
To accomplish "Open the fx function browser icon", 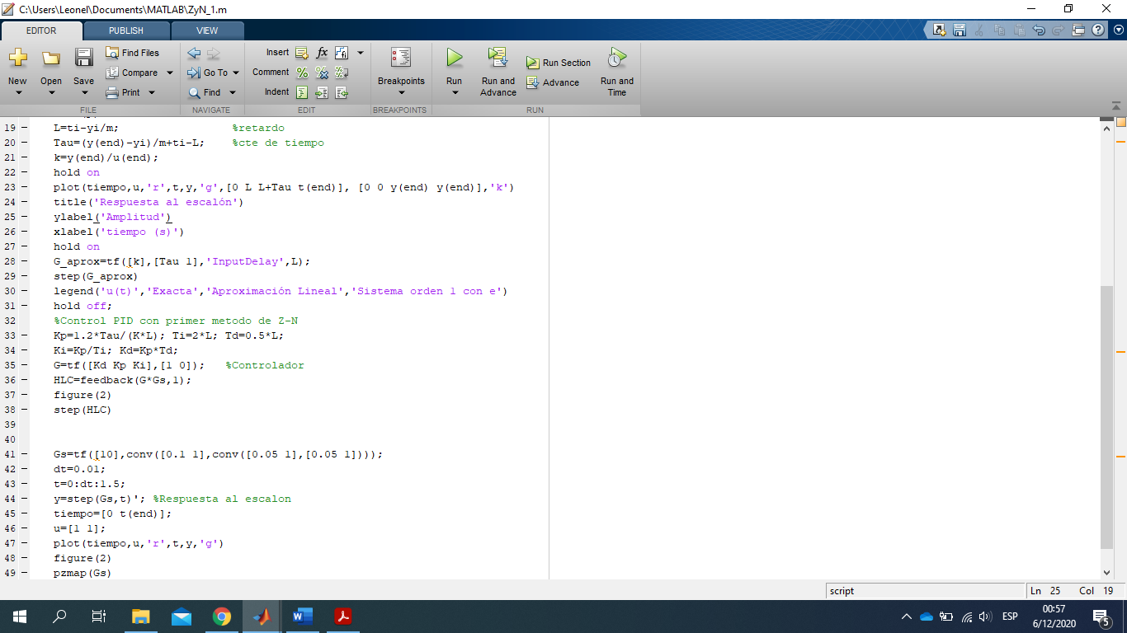I will click(x=322, y=53).
